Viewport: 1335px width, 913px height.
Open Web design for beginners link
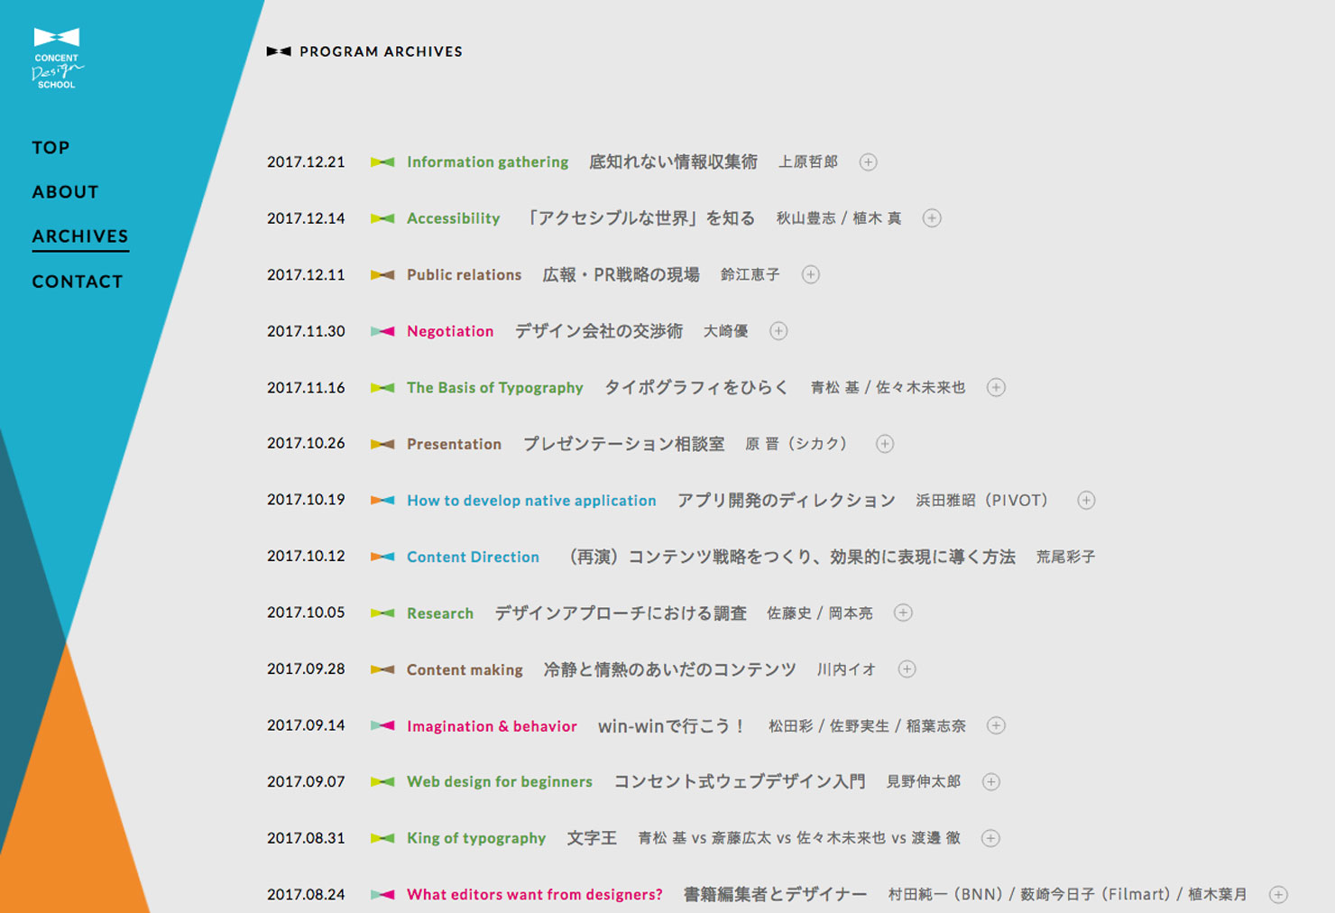pyautogui.click(x=500, y=782)
